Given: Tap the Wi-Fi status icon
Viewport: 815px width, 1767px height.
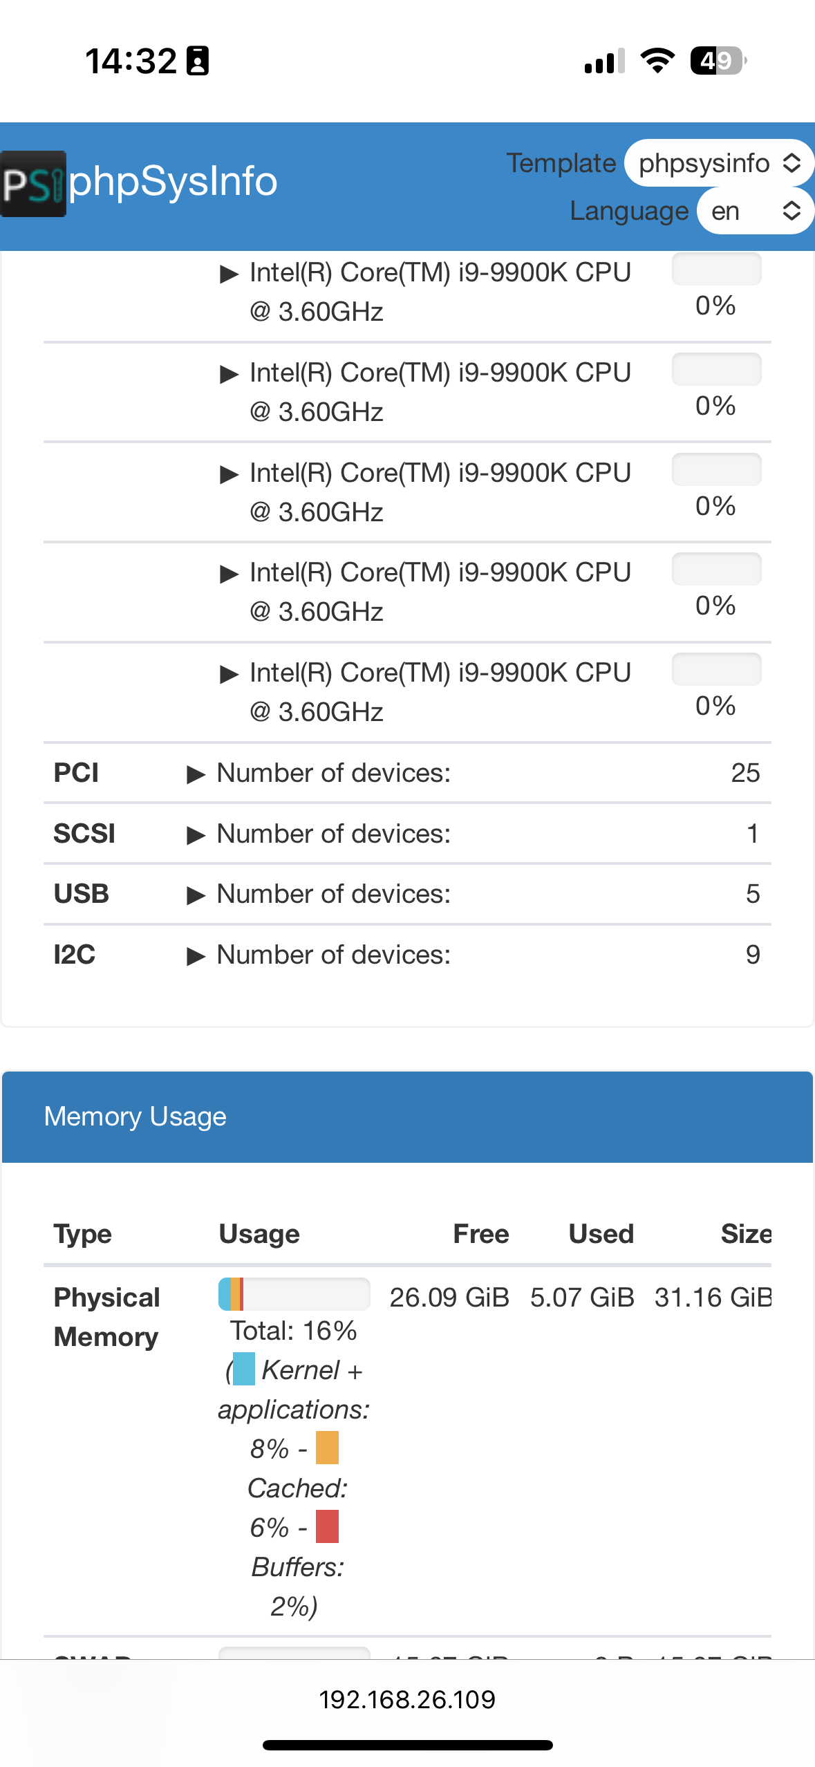Looking at the screenshot, I should 657,61.
